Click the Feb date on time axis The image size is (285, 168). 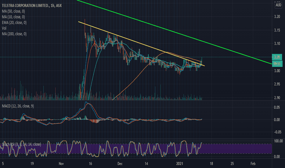253,164
